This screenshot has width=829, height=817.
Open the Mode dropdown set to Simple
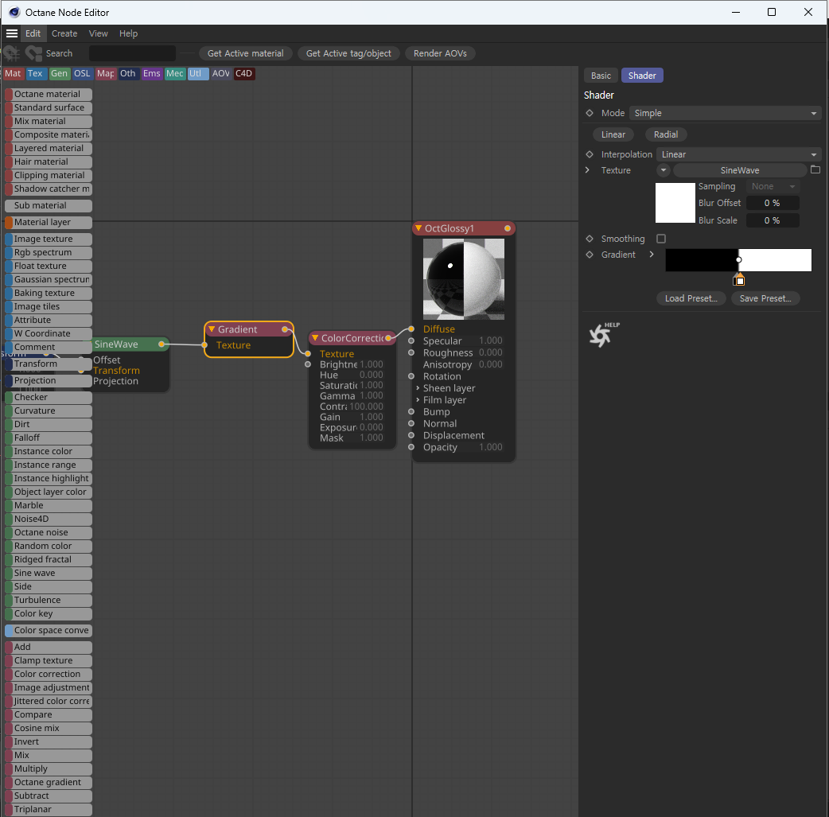[725, 113]
